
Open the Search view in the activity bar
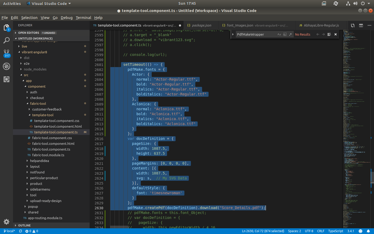pyautogui.click(x=6, y=40)
